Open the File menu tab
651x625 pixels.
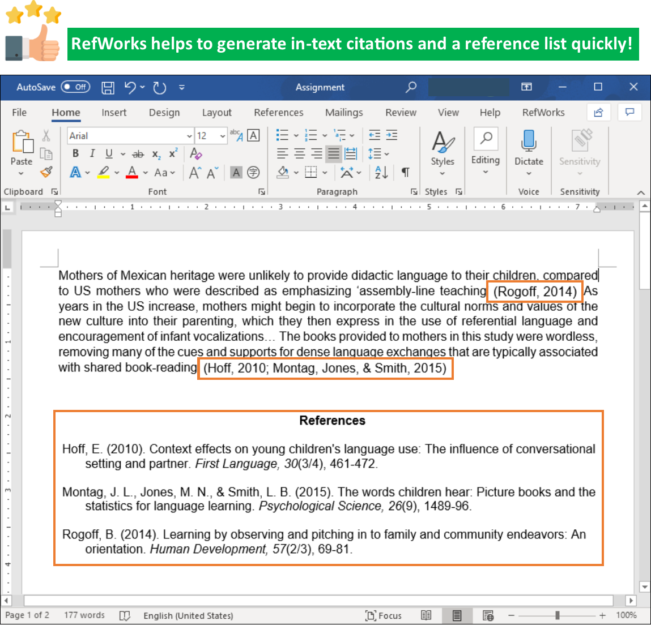coord(19,113)
